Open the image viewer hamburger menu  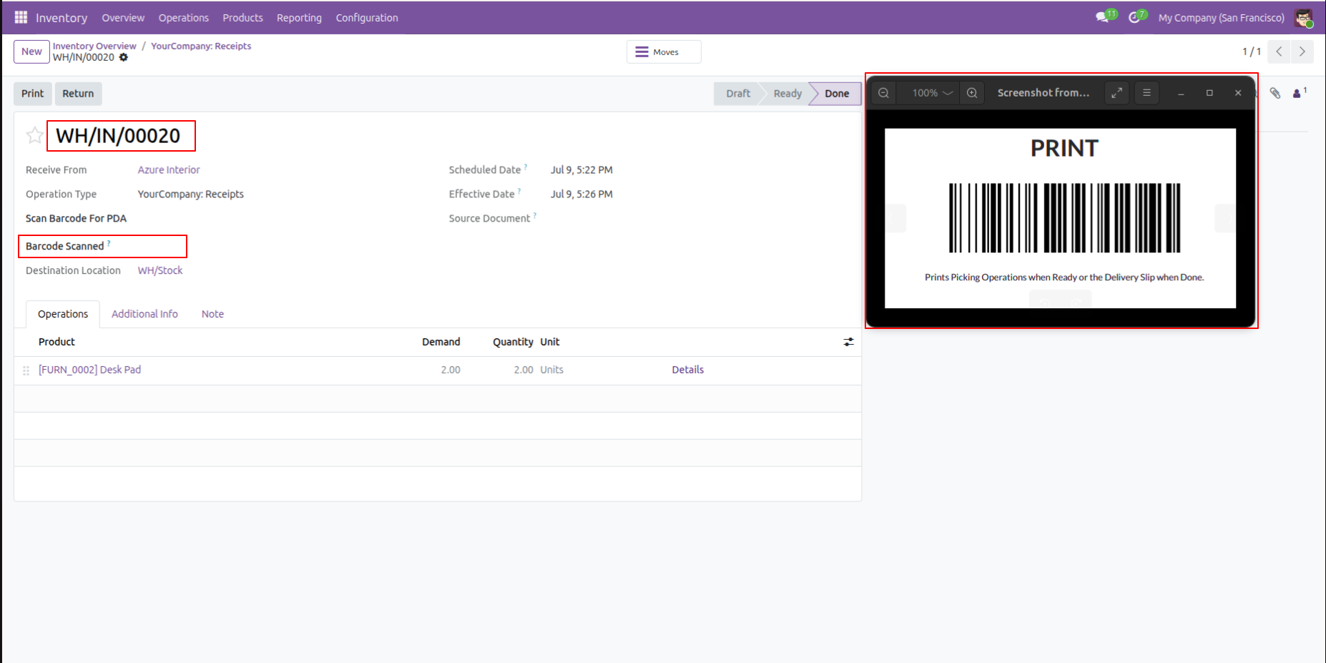click(x=1146, y=93)
